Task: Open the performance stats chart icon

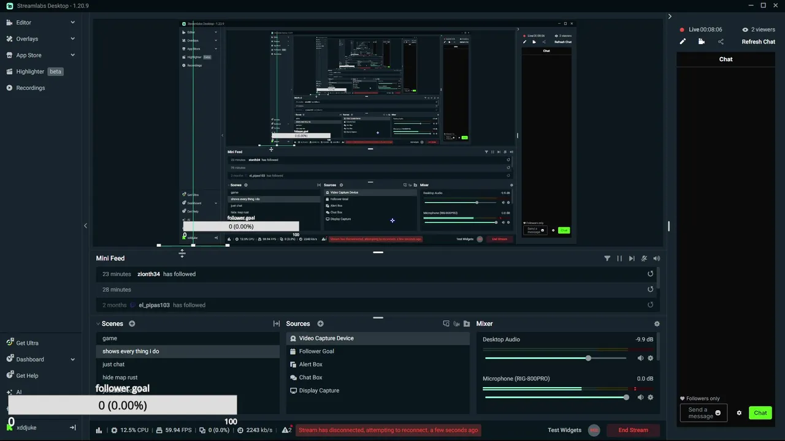Action: tap(99, 430)
